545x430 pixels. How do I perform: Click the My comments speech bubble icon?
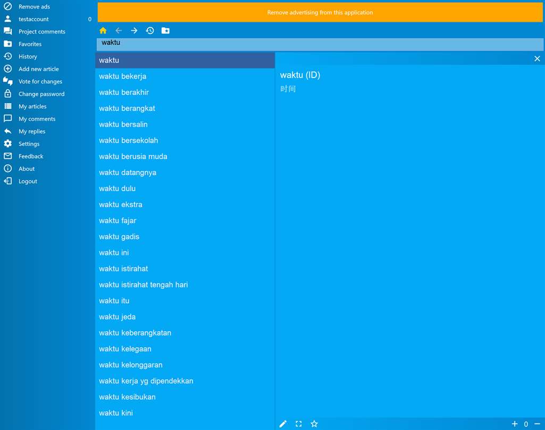point(7,119)
